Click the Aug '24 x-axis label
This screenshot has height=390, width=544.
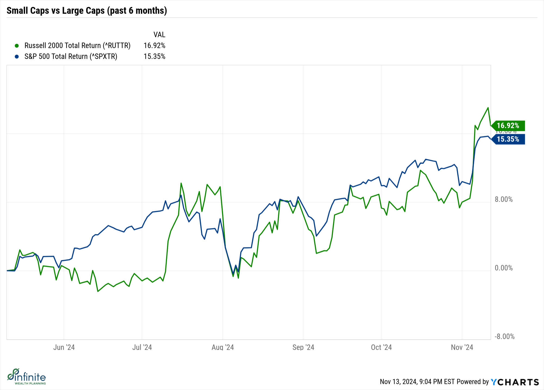pos(223,347)
